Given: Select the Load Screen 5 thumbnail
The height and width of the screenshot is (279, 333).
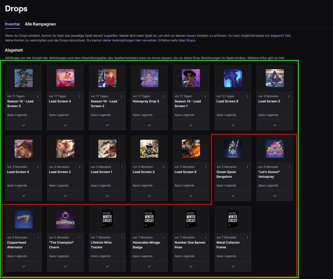Looking at the screenshot, I should (275, 78).
